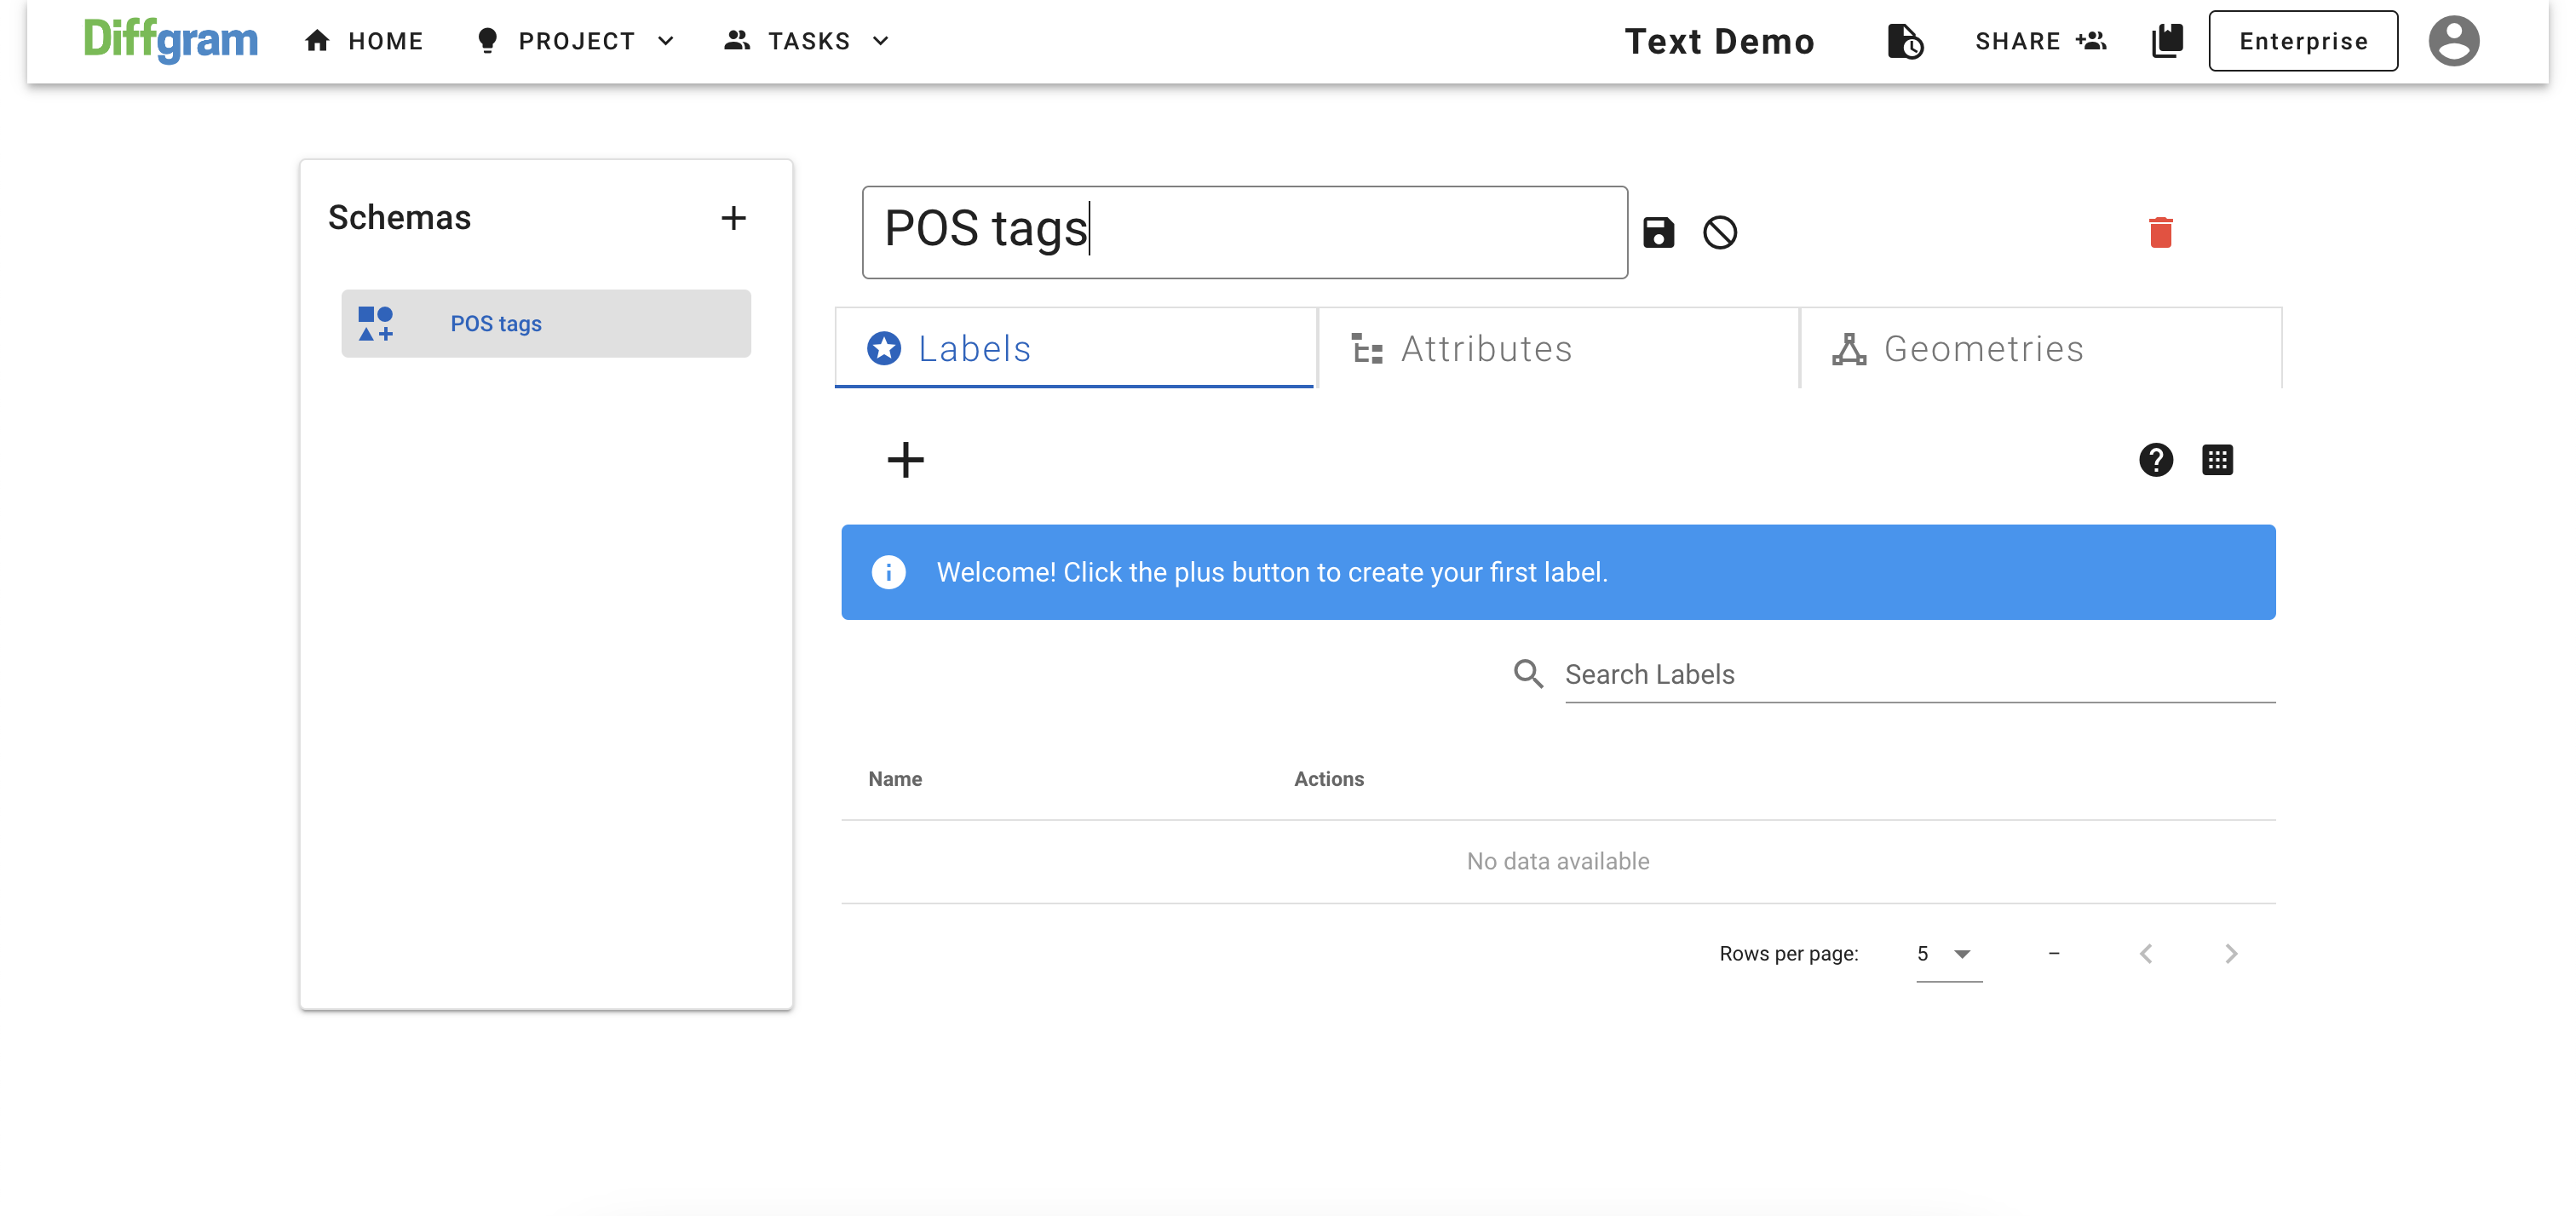Add a new schema with plus icon
2576x1216 pixels.
point(733,218)
